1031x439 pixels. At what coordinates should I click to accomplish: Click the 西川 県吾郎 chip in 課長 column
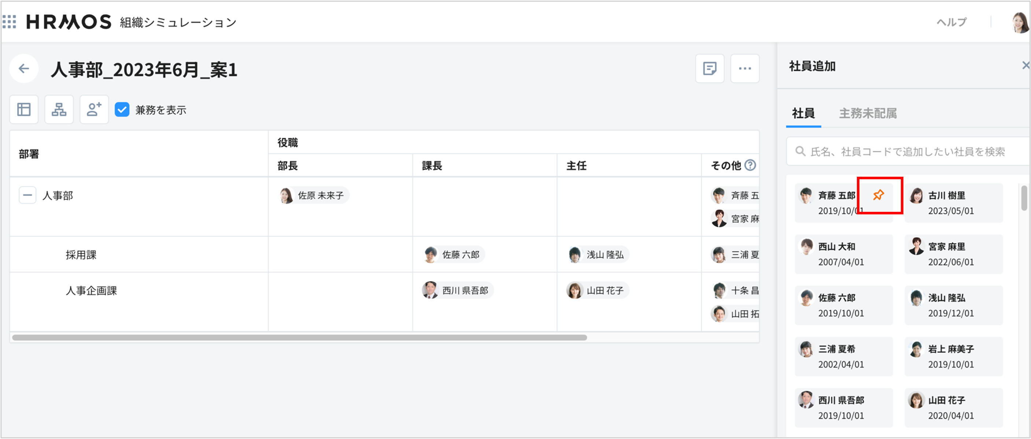(x=458, y=290)
